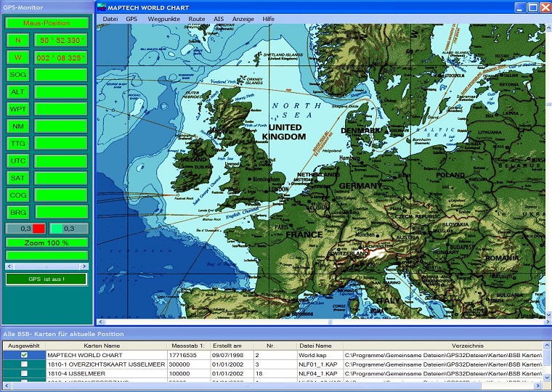Open the AIS menu

point(219,19)
